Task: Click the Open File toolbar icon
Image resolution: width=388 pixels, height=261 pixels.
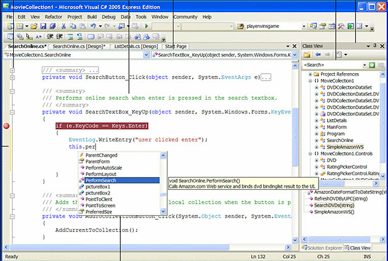Action: 34,26
